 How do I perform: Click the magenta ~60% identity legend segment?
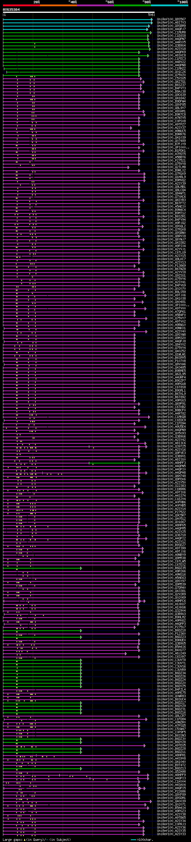pyautogui.click(x=95, y=5)
